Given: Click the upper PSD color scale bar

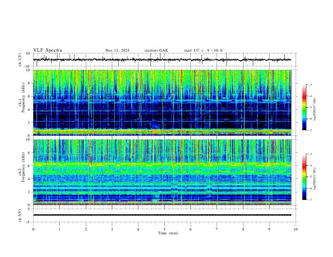Looking at the screenshot, I should point(304,108).
